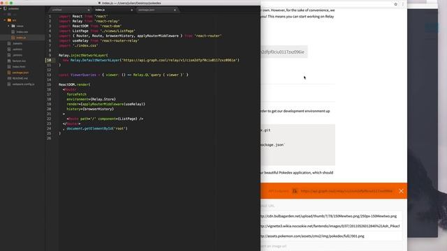Open favicon.ico in the sidebar
The width and height of the screenshot is (447, 251).
click(19, 61)
